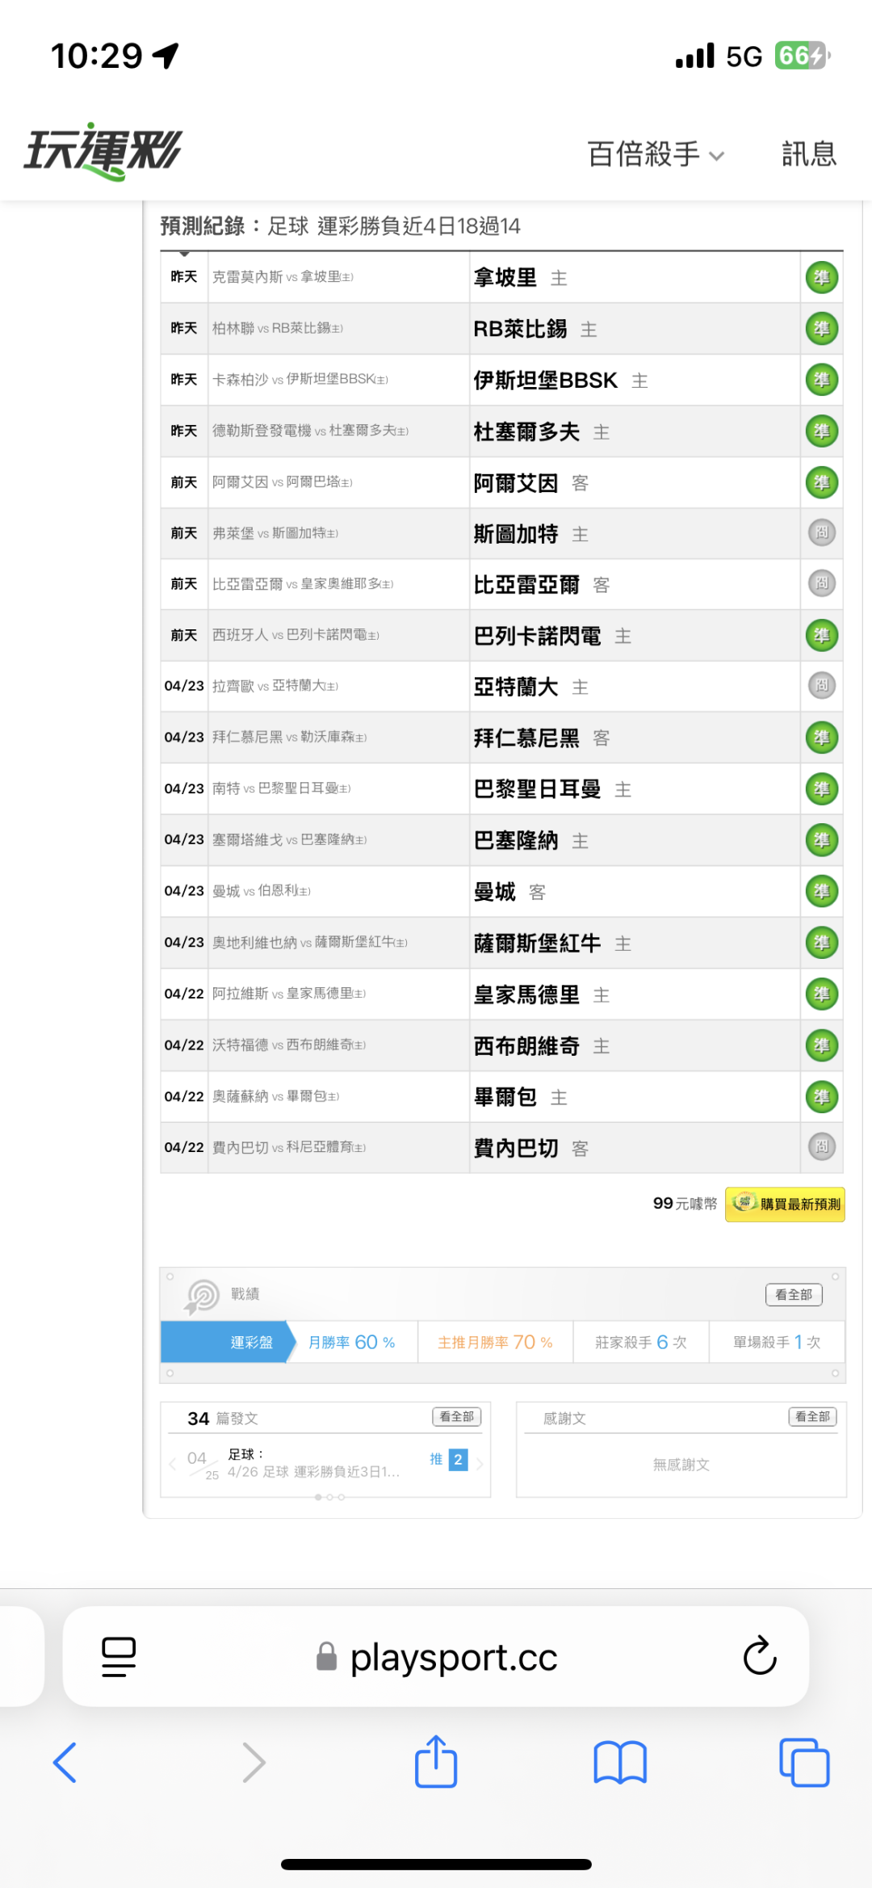Click the post carousel pagination dots
This screenshot has height=1888, width=872.
pos(329,1497)
